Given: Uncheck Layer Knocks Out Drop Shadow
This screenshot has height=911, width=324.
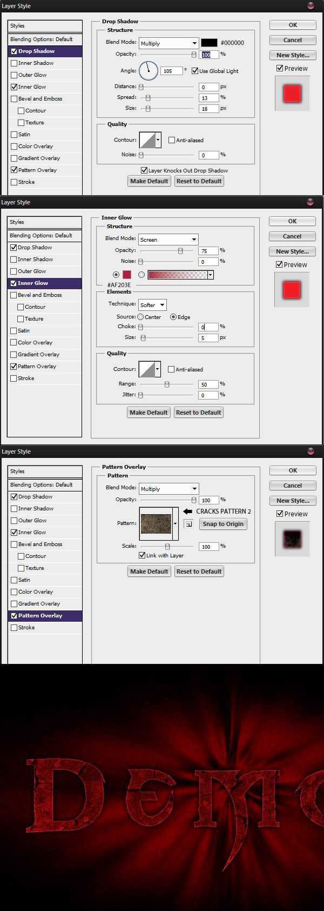Looking at the screenshot, I should pyautogui.click(x=144, y=170).
